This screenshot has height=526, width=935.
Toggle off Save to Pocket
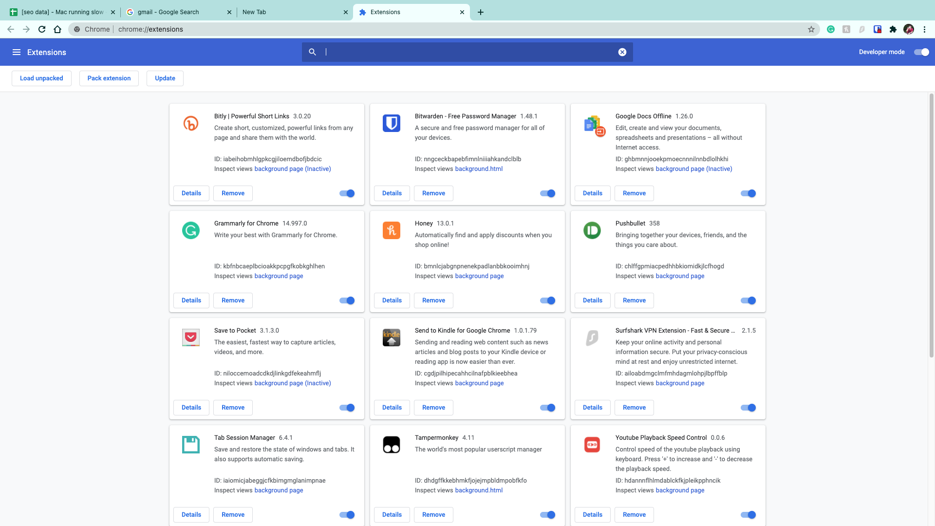tap(347, 408)
